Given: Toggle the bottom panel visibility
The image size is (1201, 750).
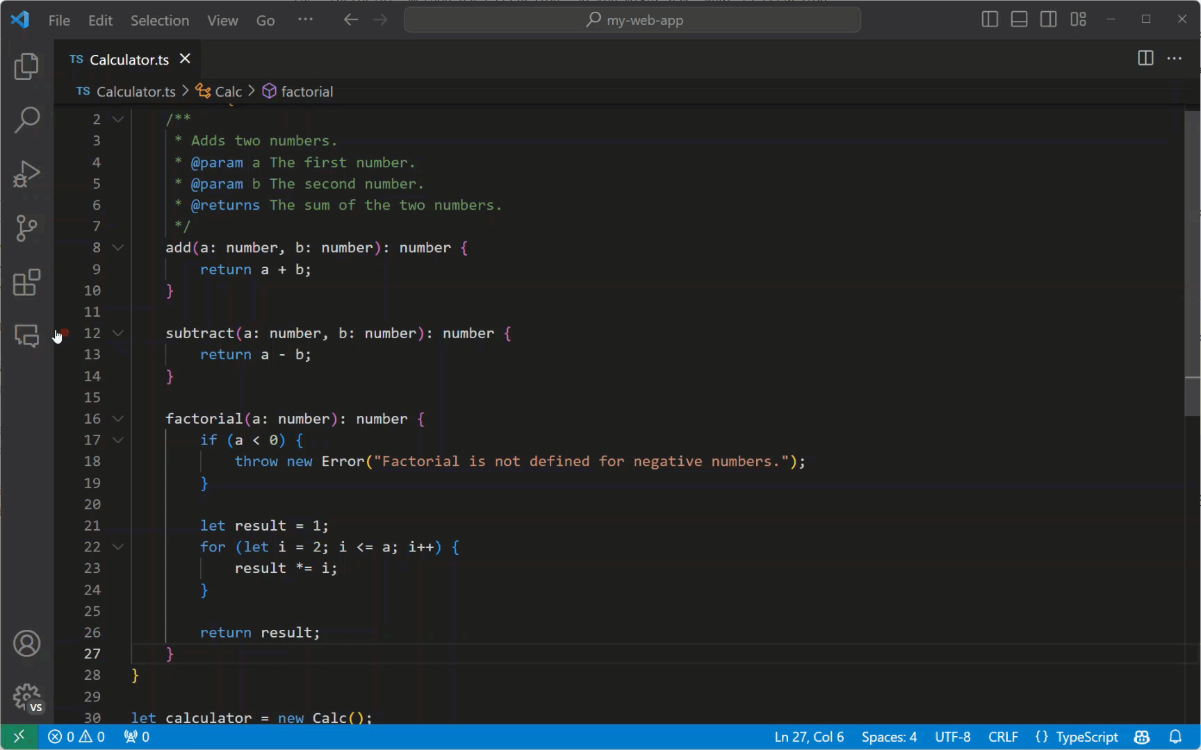Looking at the screenshot, I should (x=1019, y=19).
